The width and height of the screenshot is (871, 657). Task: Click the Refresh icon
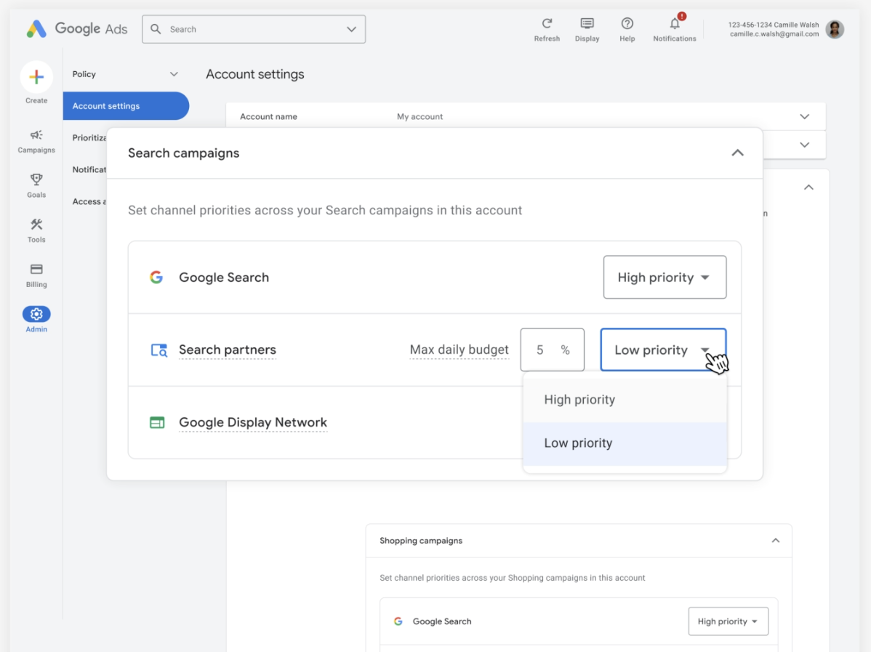547,23
